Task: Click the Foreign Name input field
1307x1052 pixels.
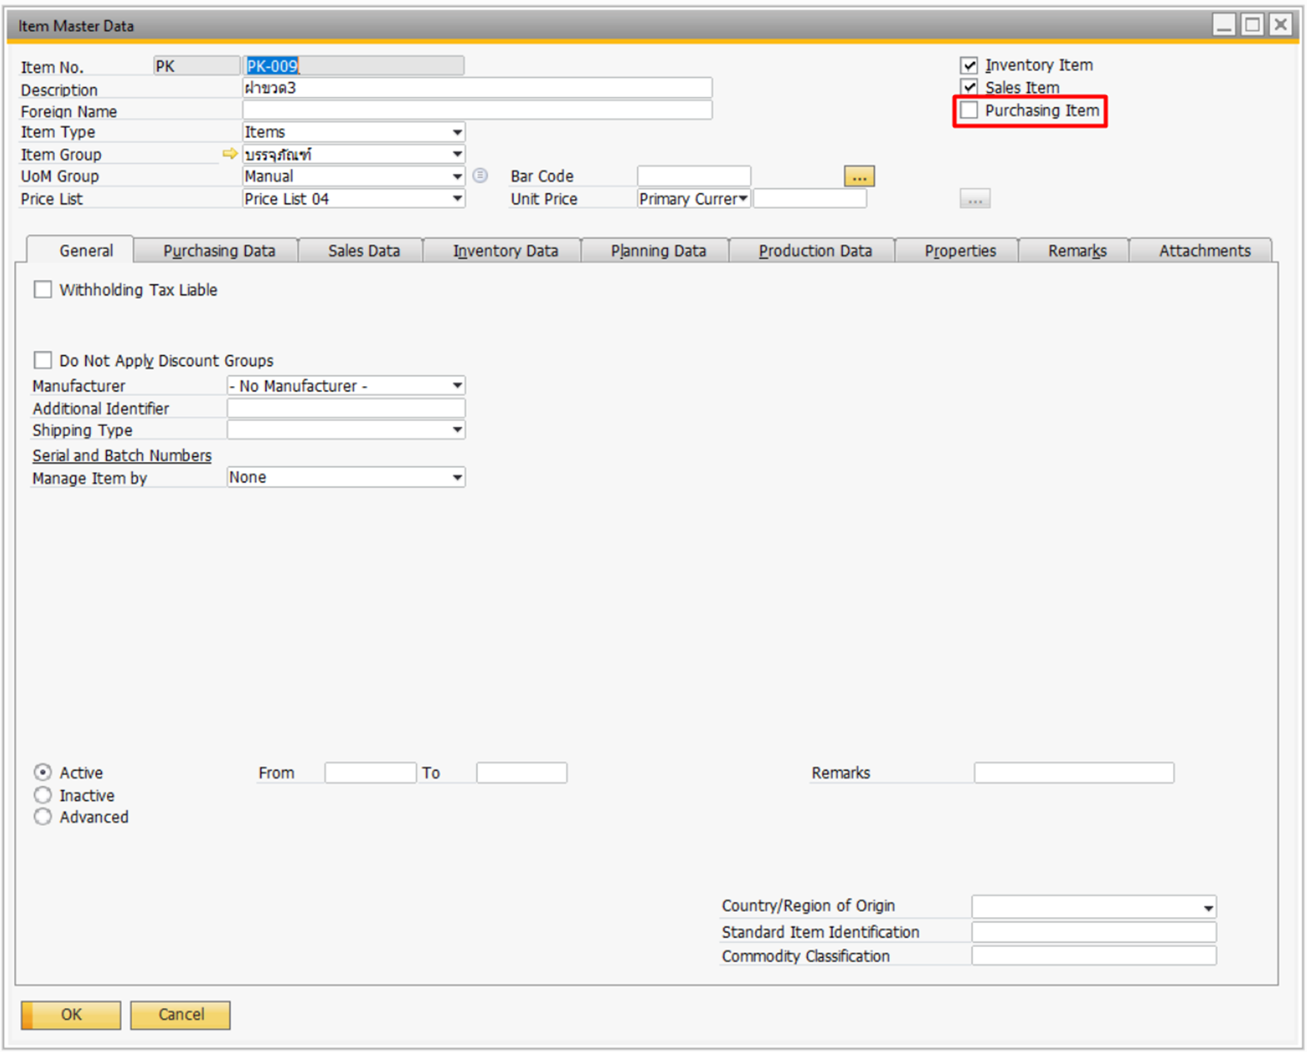Action: 477,110
